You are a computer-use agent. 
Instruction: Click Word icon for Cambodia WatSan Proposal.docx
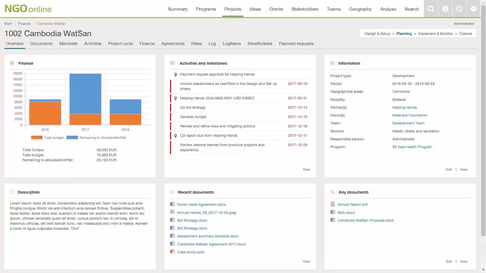(x=333, y=220)
